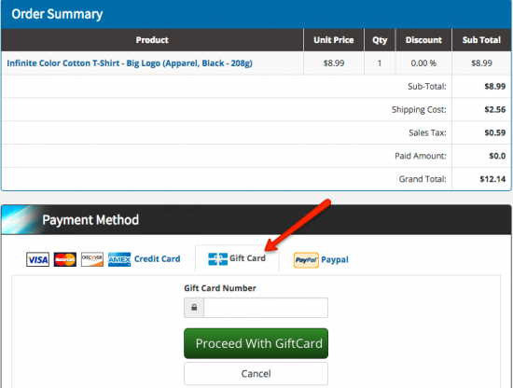This screenshot has height=388, width=513.
Task: Click the Product column header
Action: pos(152,40)
